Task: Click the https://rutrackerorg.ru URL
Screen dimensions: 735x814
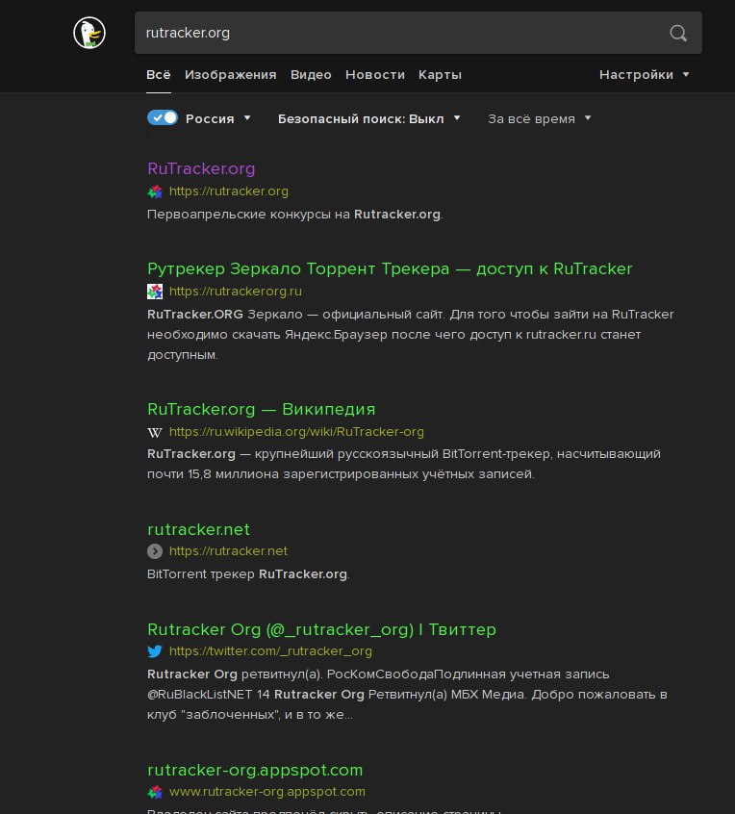Action: [x=236, y=292]
